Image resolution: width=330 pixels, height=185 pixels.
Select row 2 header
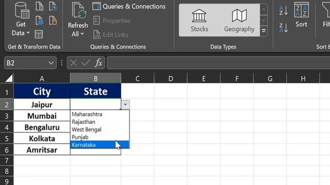pos(7,104)
